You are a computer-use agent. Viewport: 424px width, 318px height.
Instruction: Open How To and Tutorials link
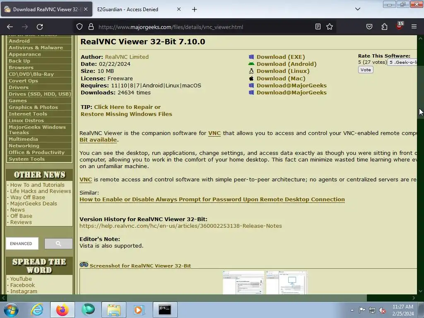coord(37,185)
